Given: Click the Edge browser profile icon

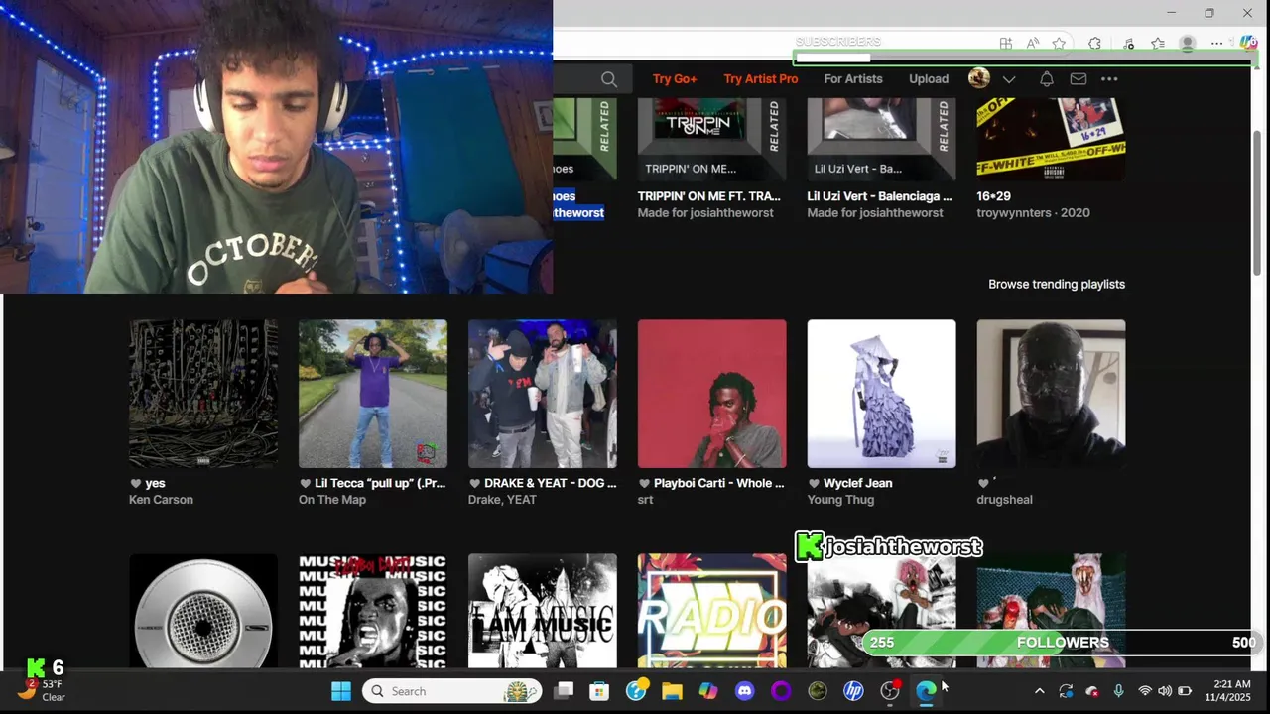Looking at the screenshot, I should (x=1188, y=43).
